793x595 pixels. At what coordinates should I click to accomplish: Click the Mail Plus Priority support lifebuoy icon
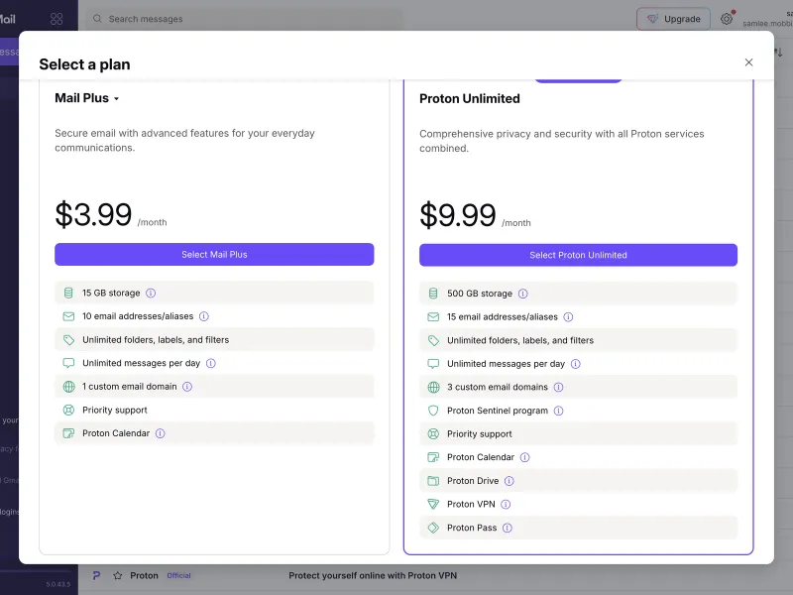point(68,410)
